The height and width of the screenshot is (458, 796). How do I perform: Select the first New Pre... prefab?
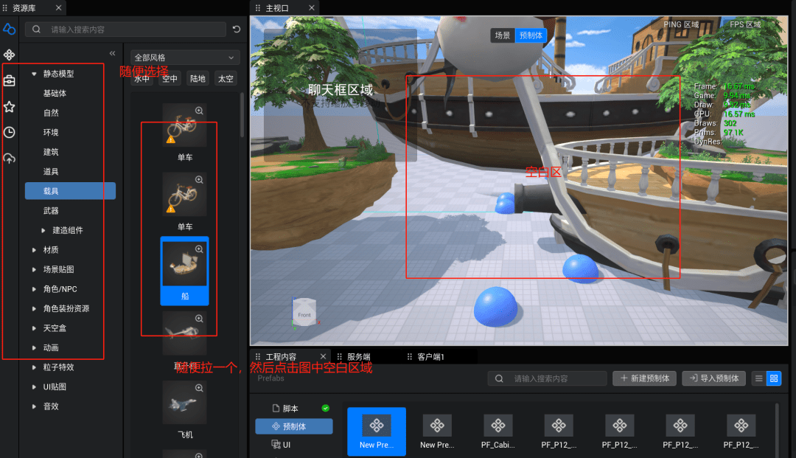377,431
